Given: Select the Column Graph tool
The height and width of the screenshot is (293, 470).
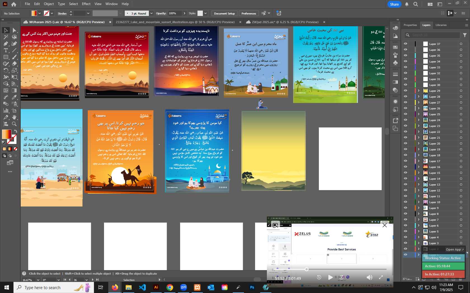Looking at the screenshot, I should pos(6,111).
